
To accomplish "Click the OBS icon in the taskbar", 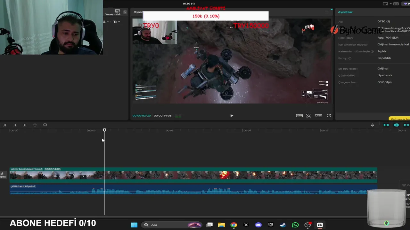I will pyautogui.click(x=307, y=225).
